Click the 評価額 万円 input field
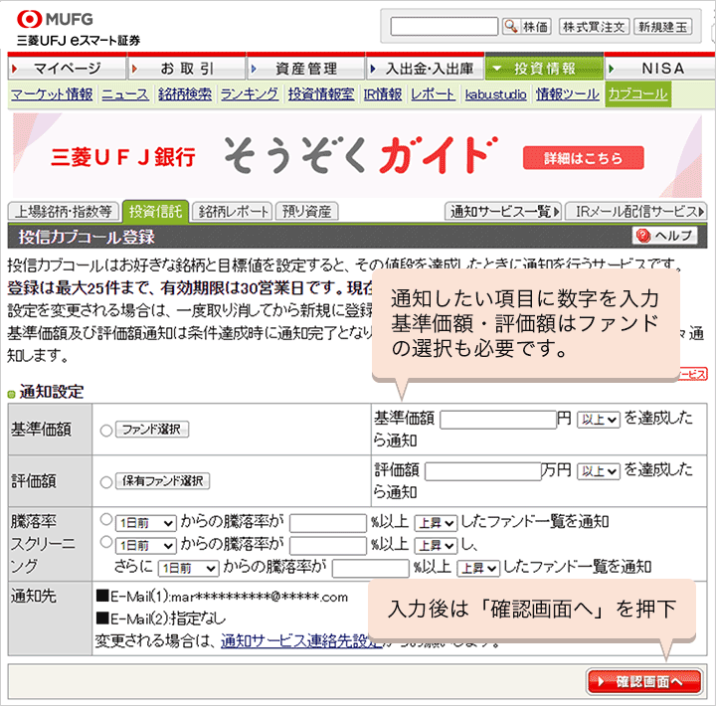Viewport: 716px width, 706px height. pos(483,471)
